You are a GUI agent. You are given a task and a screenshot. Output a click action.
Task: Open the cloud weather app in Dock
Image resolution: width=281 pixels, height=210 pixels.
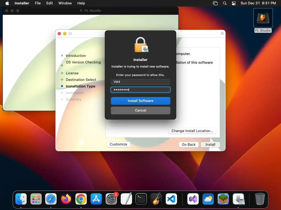208,199
